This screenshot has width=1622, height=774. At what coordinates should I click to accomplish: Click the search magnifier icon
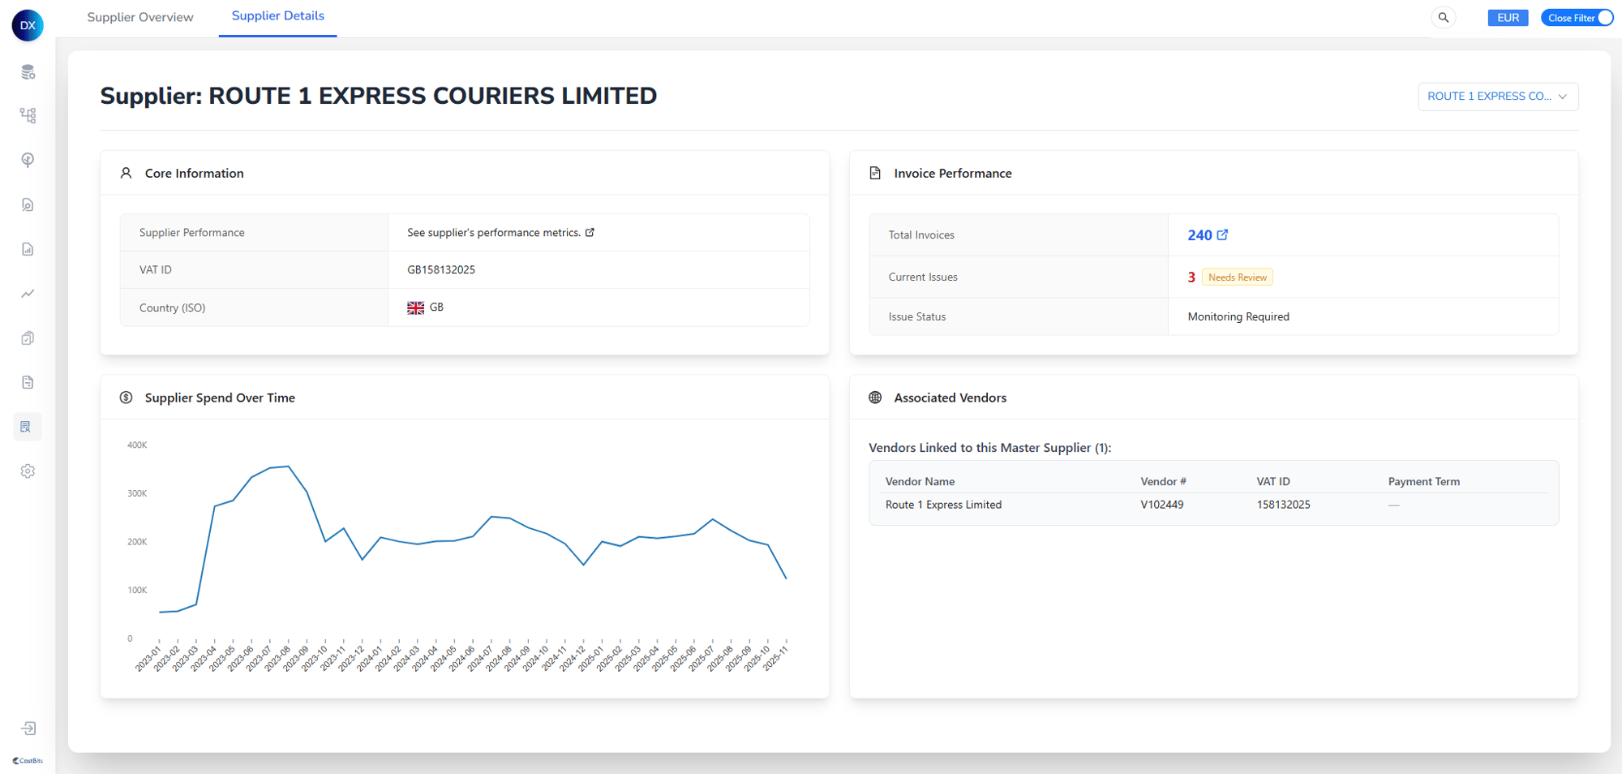pos(1444,18)
